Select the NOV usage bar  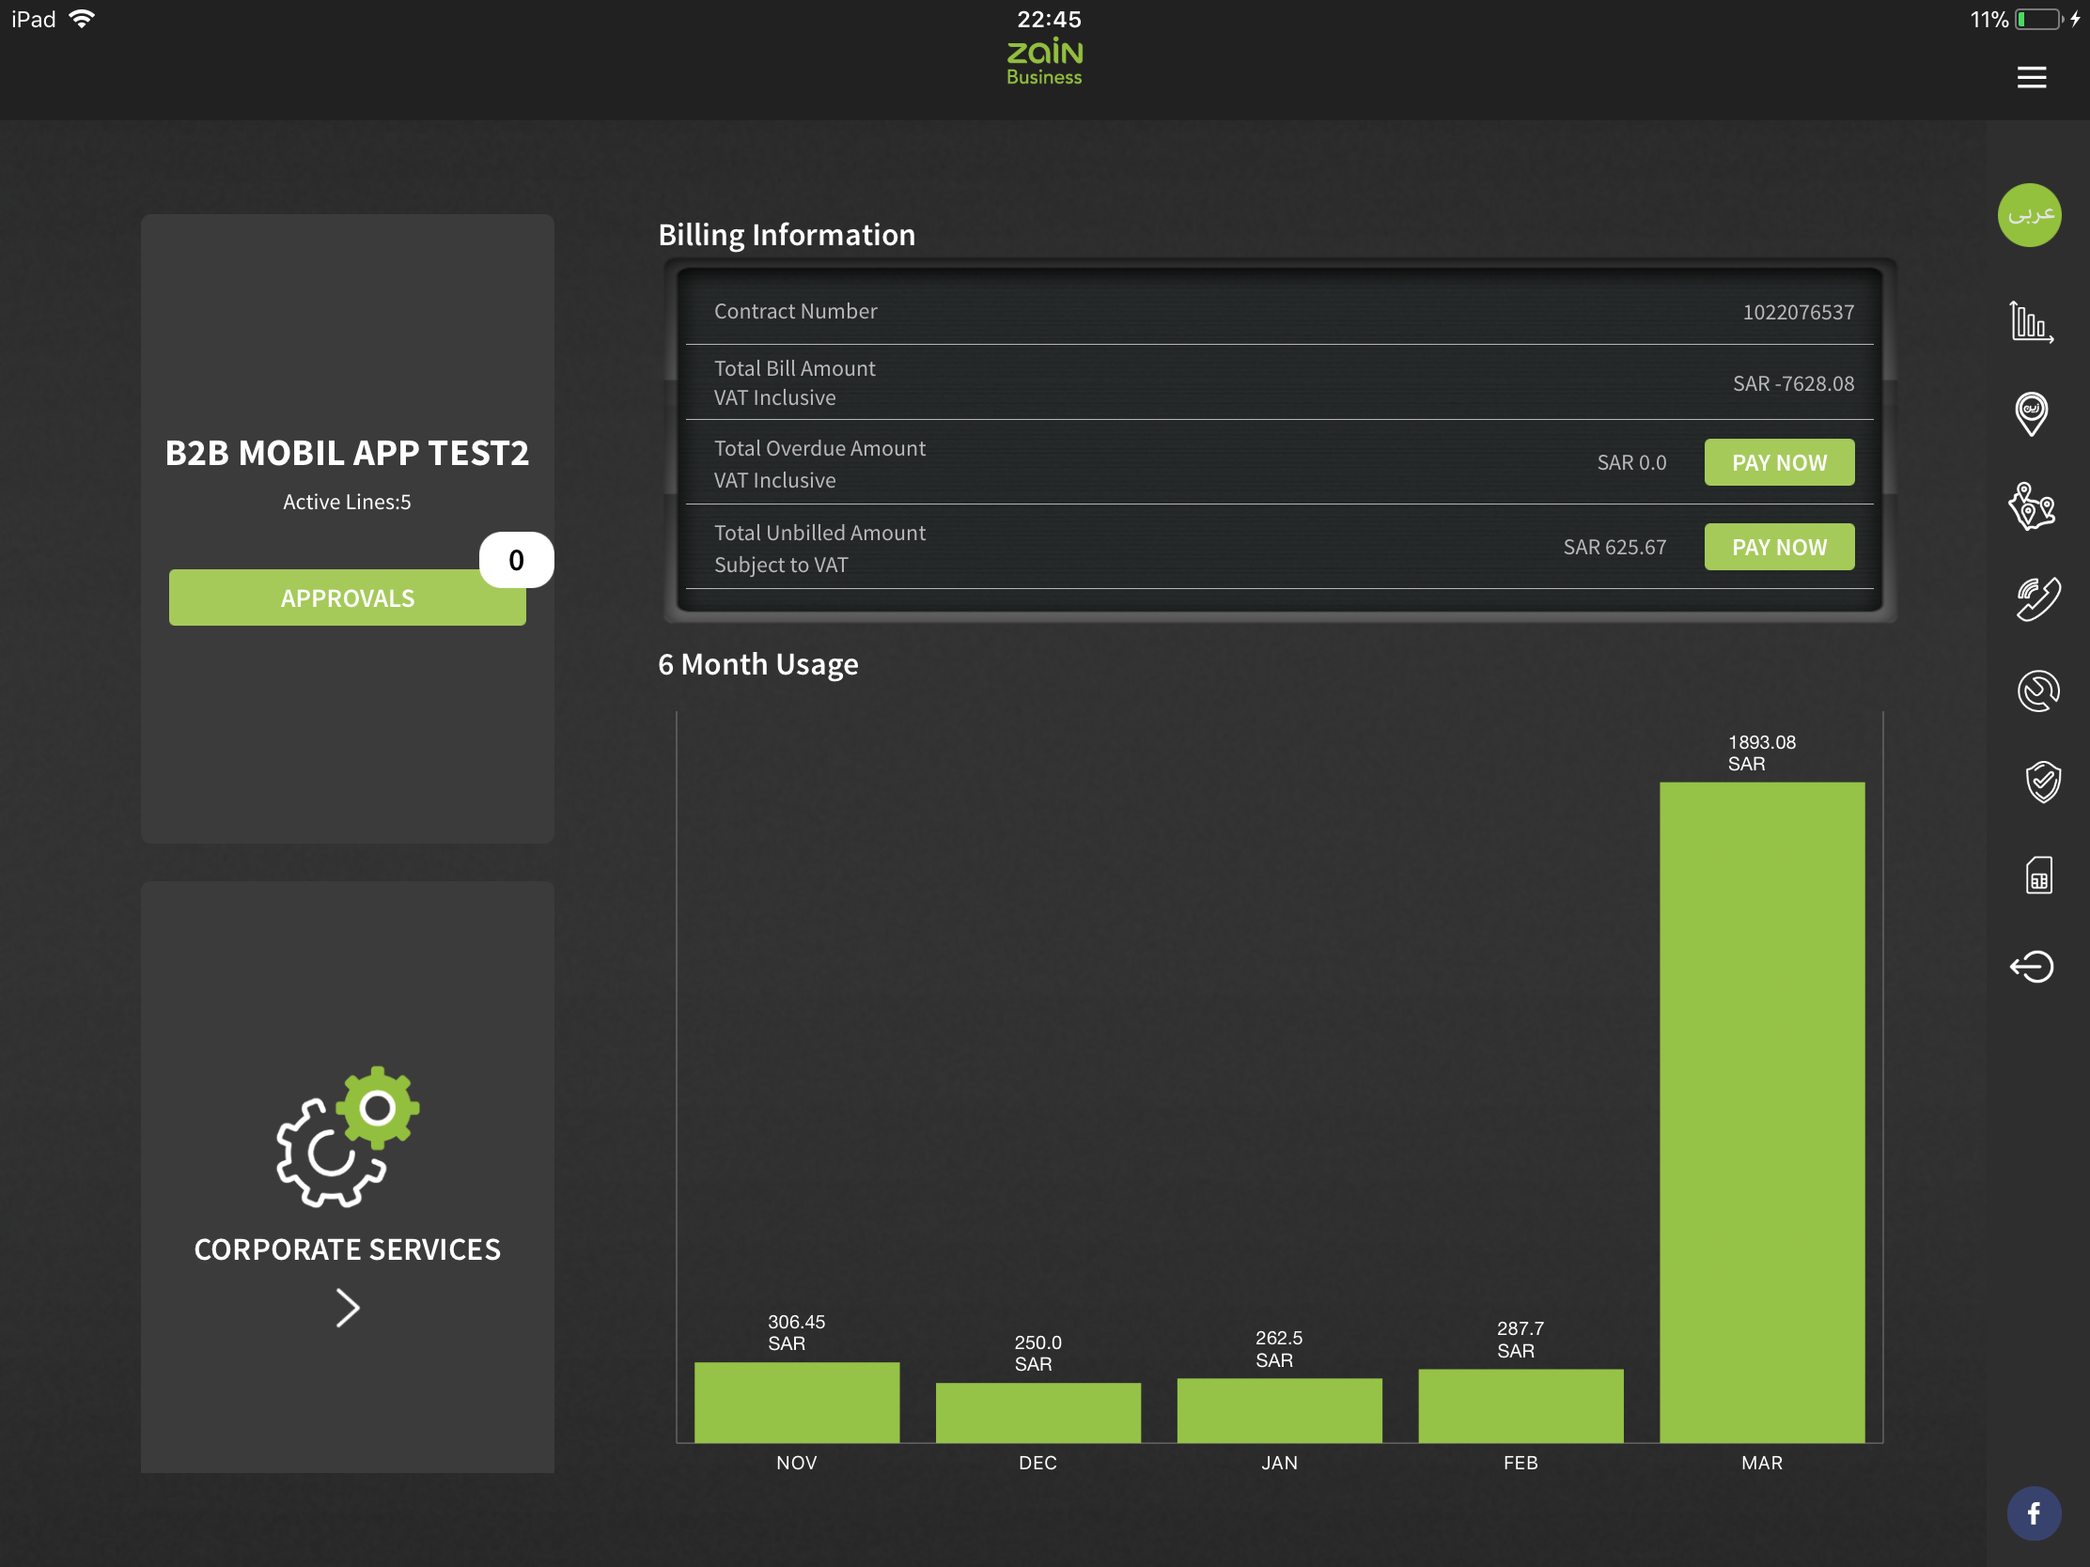click(797, 1401)
